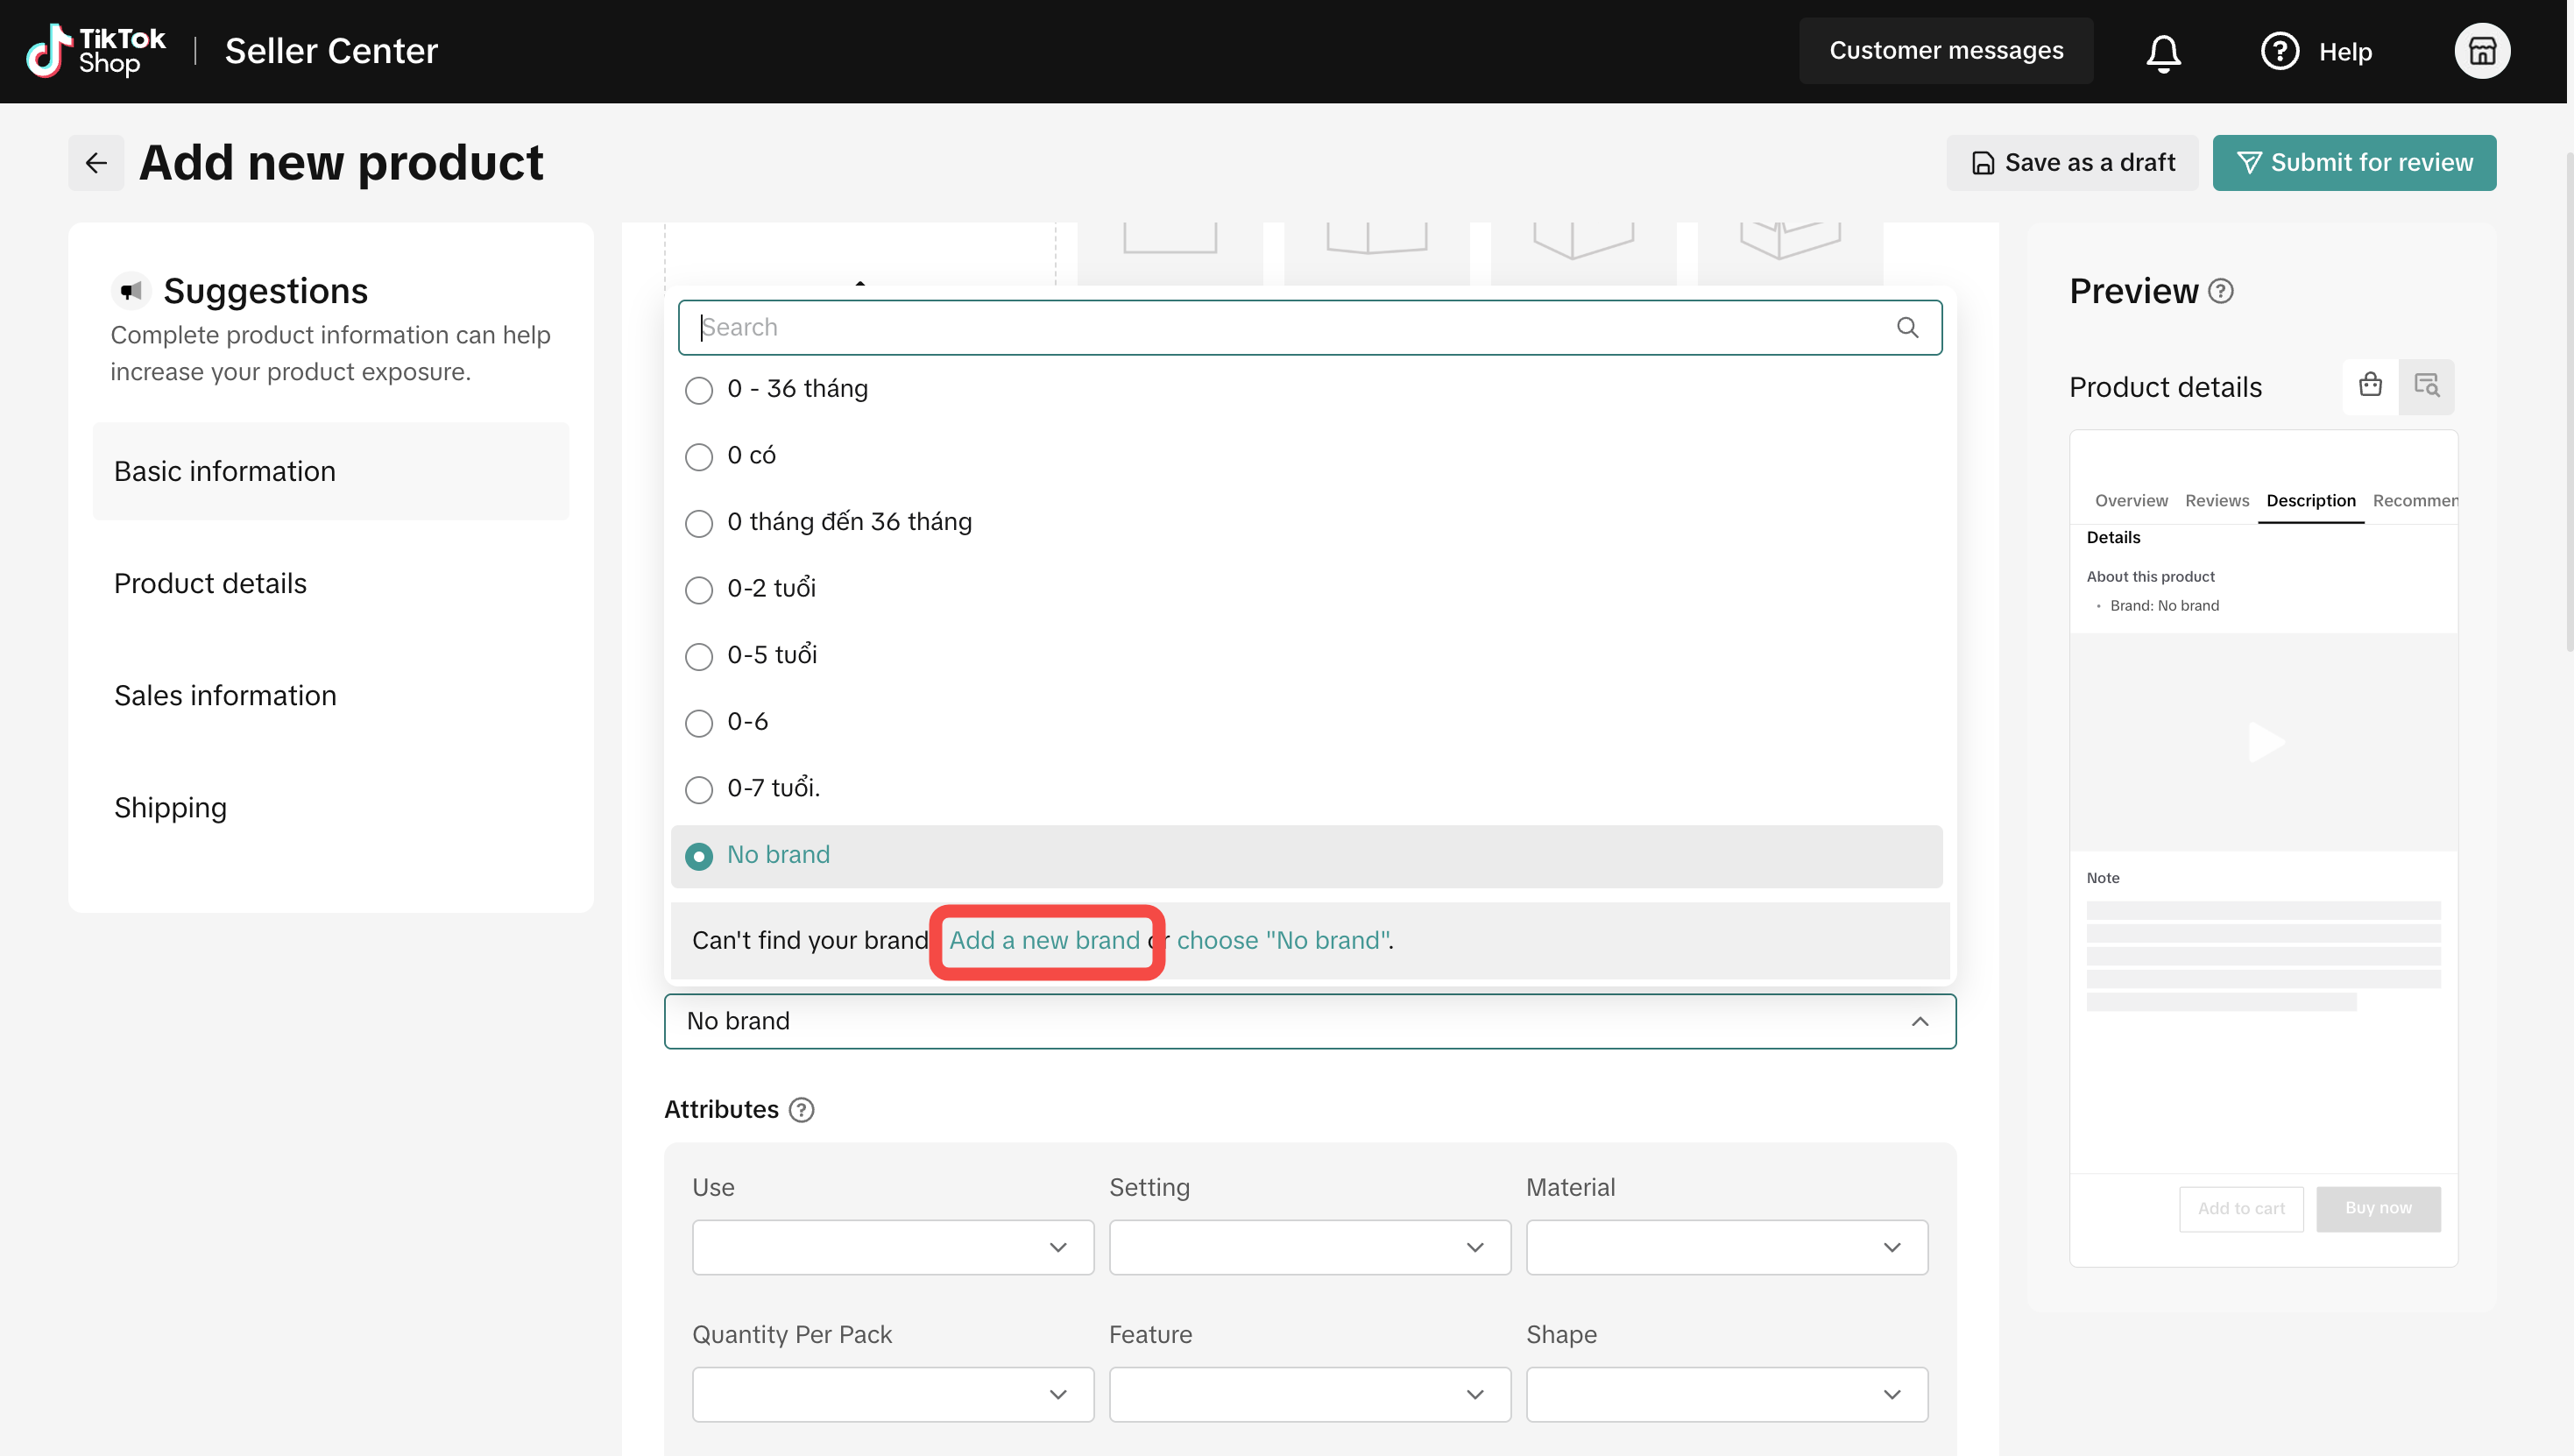2574x1456 pixels.
Task: Click the "Add a new brand" link
Action: click(1044, 940)
